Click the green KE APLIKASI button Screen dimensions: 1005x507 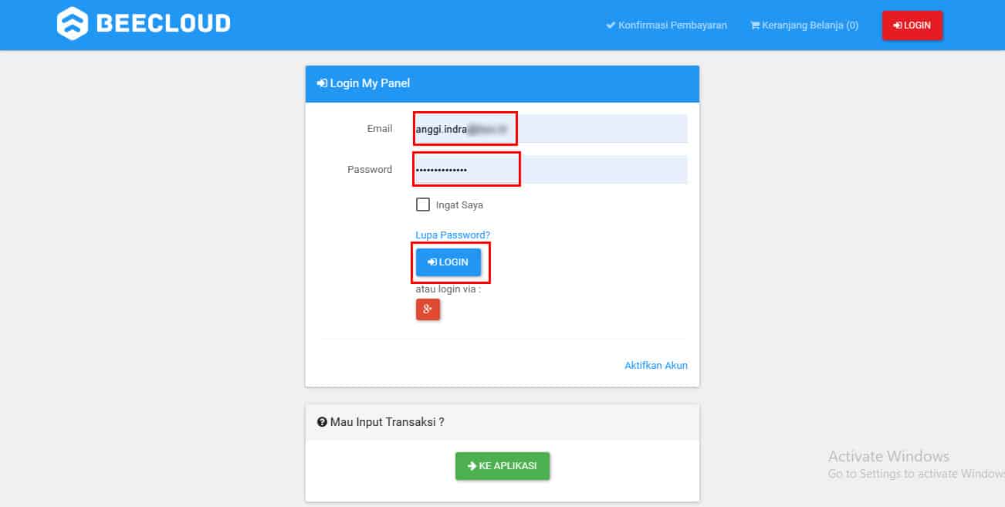click(503, 466)
